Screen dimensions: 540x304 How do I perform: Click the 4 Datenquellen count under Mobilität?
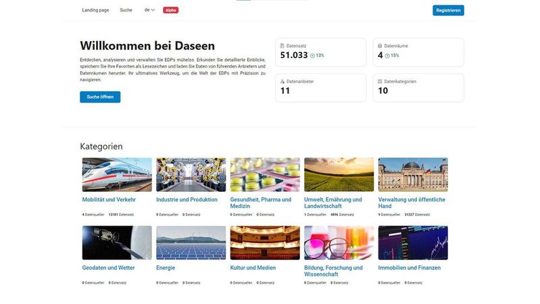pos(93,215)
